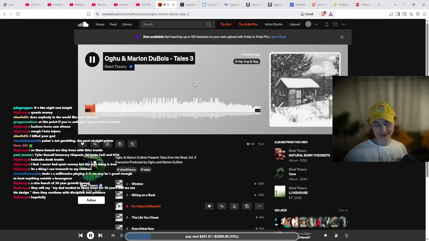Share the playlist using the action row icon
The image size is (429, 241).
click(107, 144)
